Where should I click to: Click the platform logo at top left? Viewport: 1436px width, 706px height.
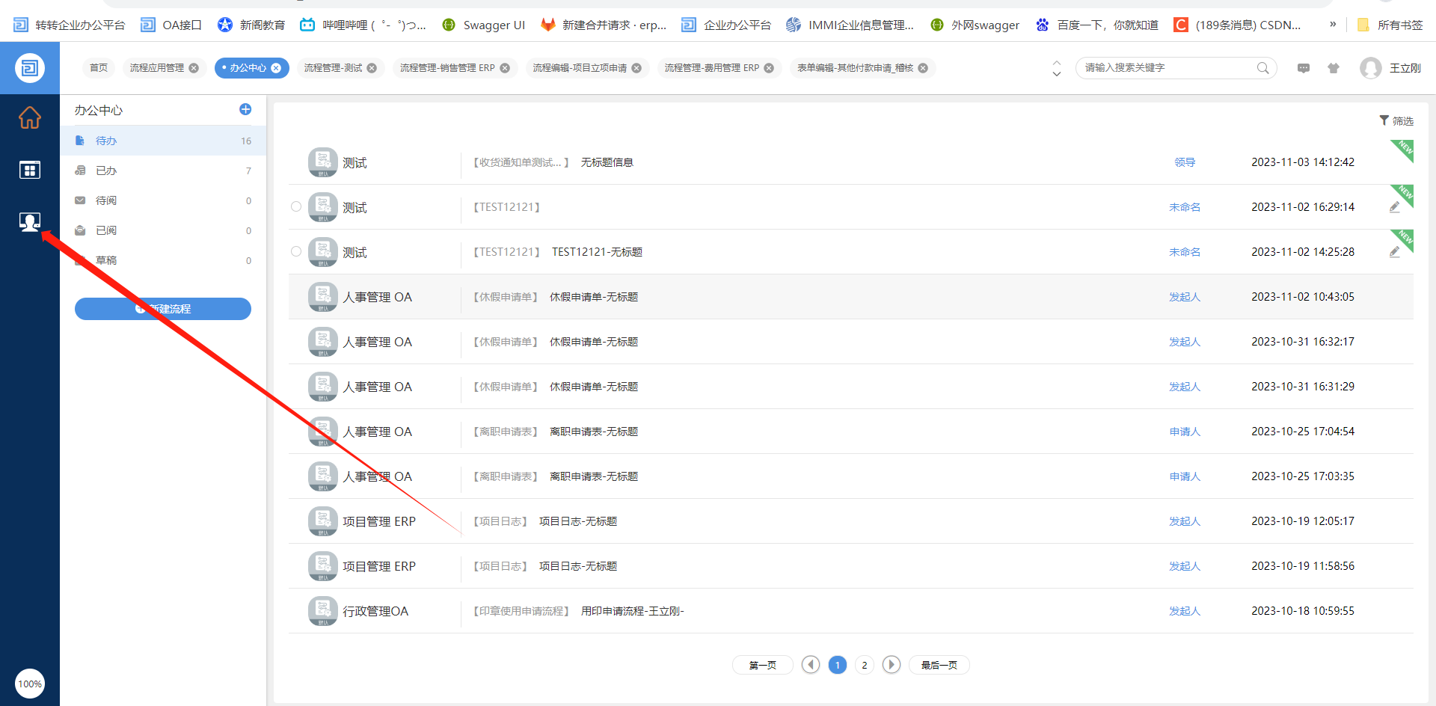tap(30, 68)
